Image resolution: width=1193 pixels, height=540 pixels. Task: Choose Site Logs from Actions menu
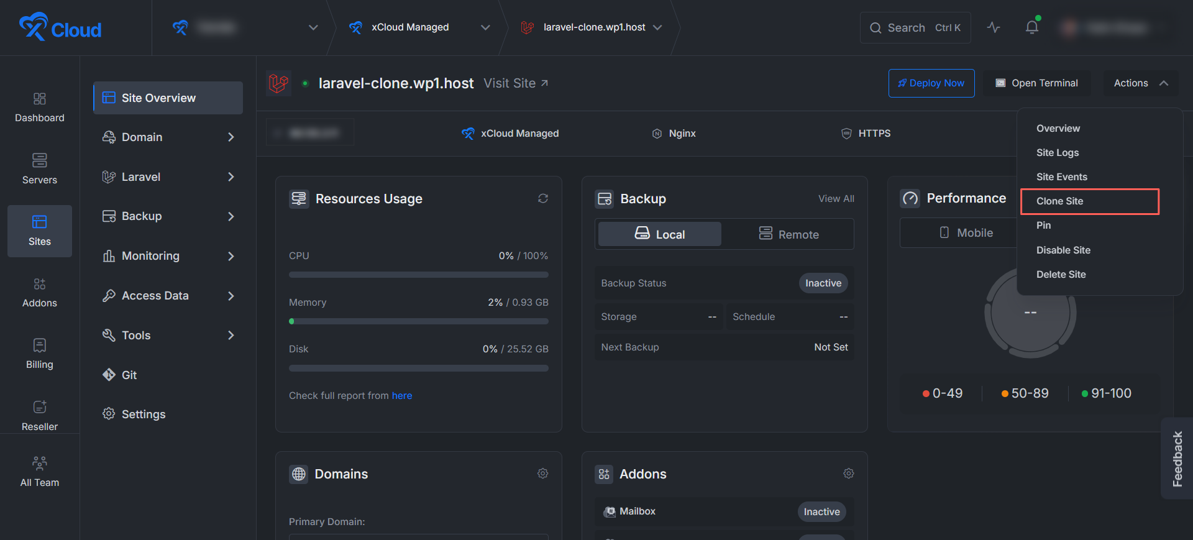point(1058,153)
